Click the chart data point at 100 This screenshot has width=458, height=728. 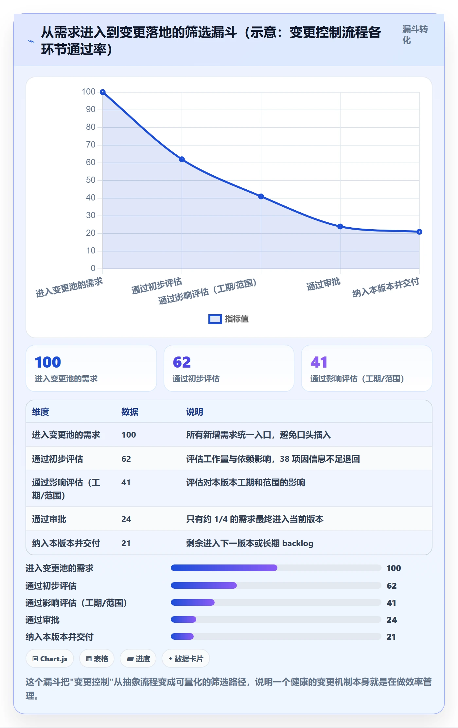coord(103,92)
